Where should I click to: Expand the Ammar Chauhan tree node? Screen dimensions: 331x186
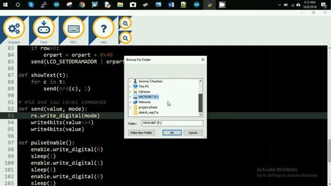130,81
